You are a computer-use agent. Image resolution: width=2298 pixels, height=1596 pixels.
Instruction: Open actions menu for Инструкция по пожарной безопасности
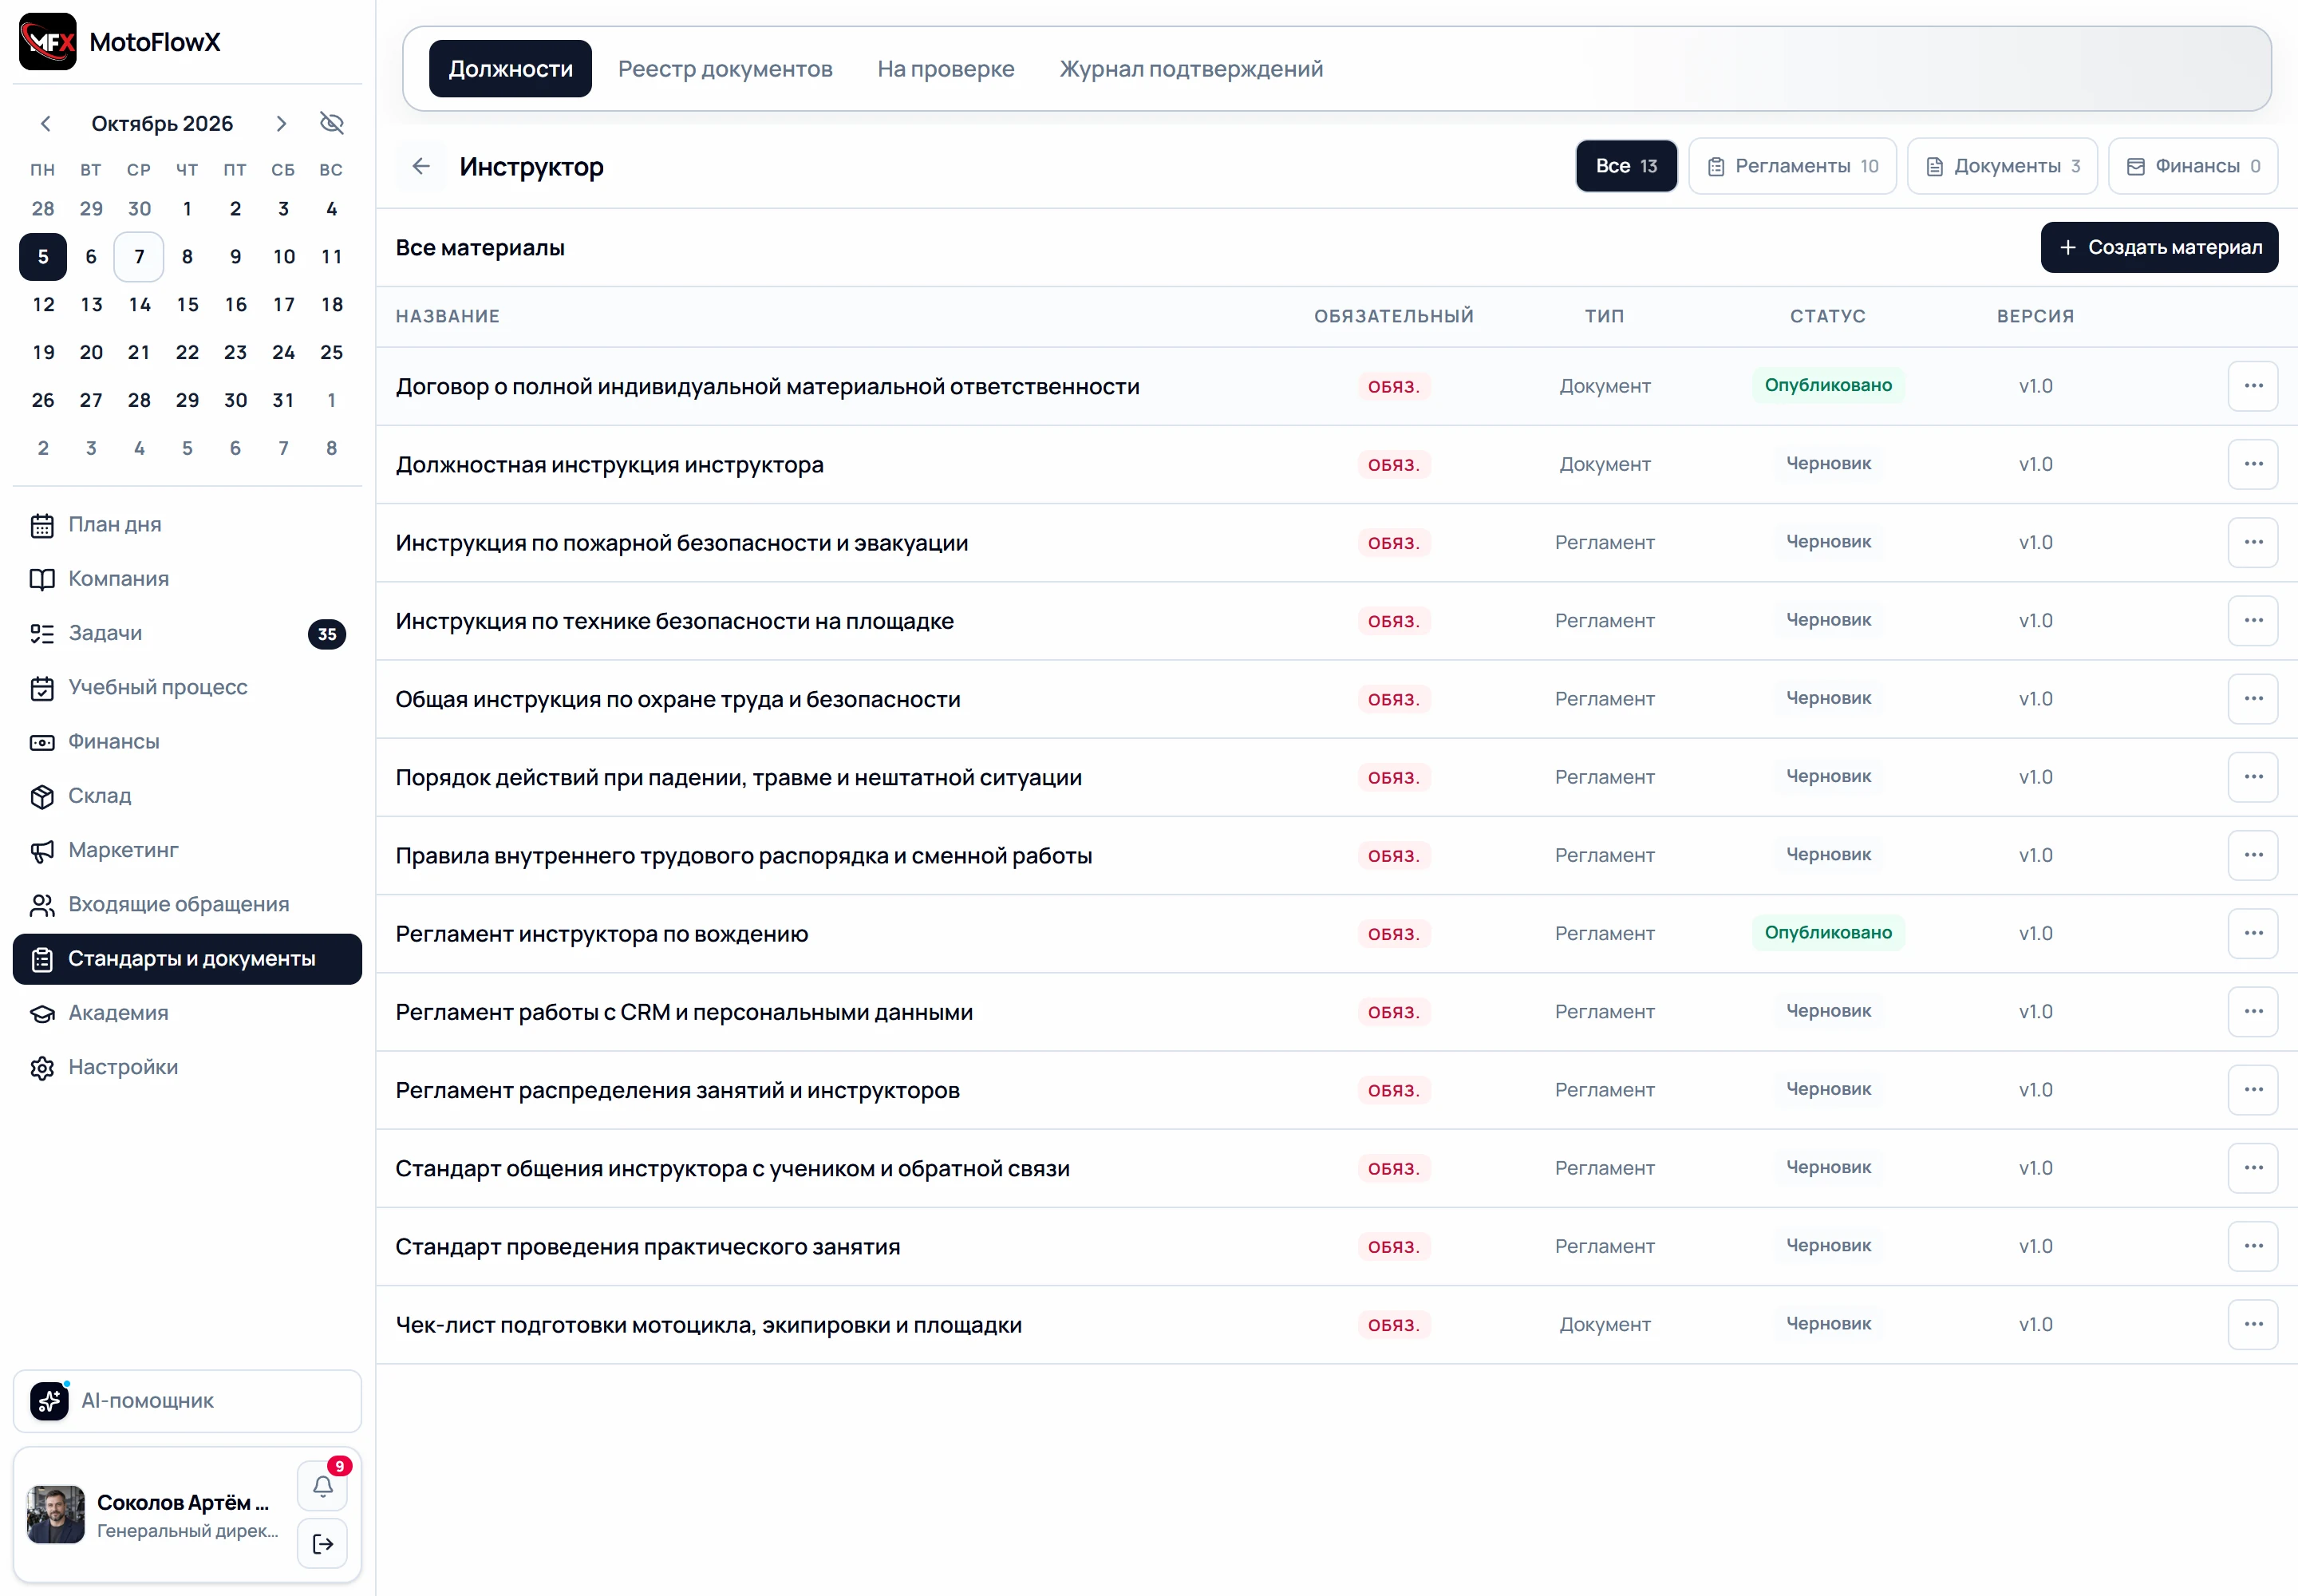pyautogui.click(x=2253, y=542)
